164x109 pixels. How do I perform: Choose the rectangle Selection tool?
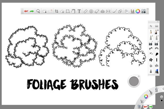pyautogui.click(x=45, y=11)
